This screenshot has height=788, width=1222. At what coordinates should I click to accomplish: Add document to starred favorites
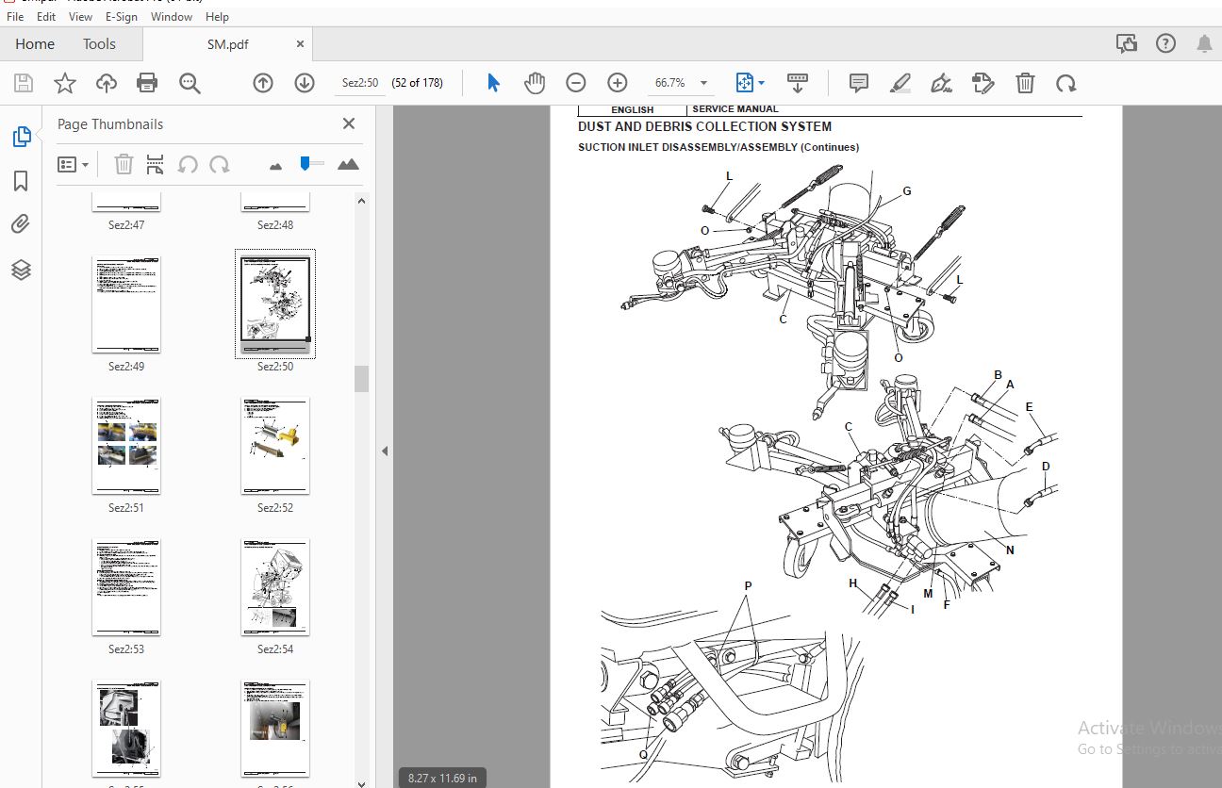coord(65,83)
